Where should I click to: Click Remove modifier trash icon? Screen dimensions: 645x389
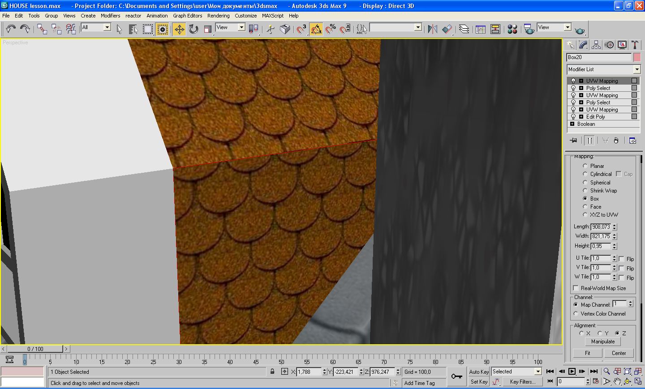[x=616, y=141]
